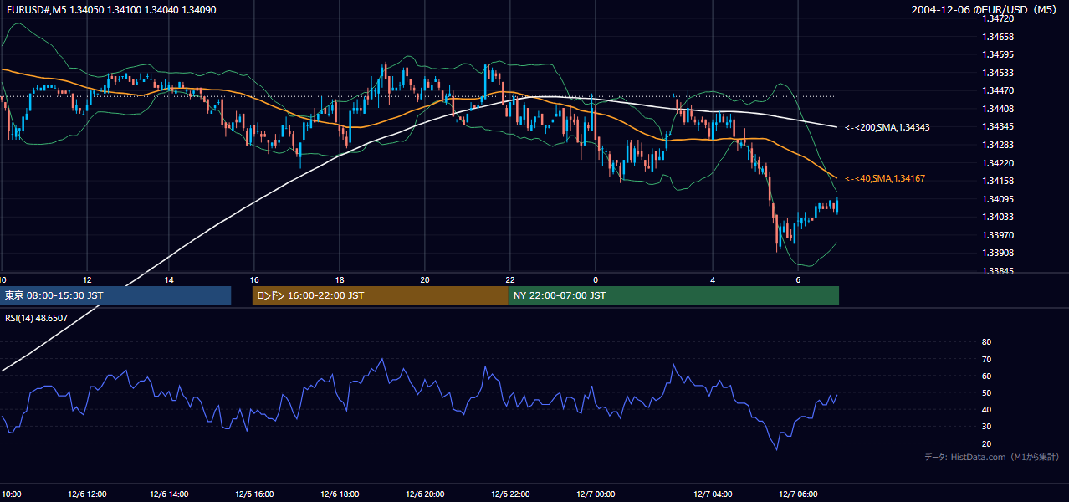This screenshot has width=1069, height=502.
Task: Click price axis value 1.34658
Action: click(996, 37)
